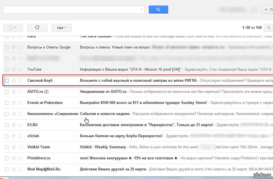Viewport: 273px width, 179px height.
Task: Click the blue search button
Action: coord(158,9)
